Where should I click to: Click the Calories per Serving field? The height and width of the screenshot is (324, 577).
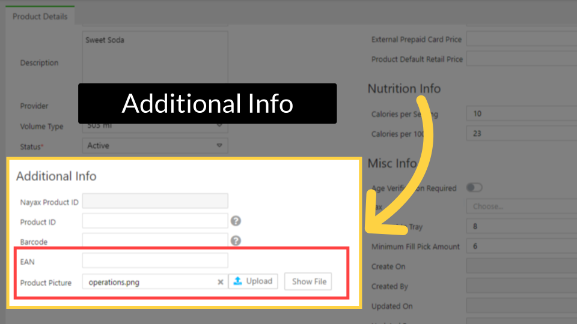[x=521, y=114]
